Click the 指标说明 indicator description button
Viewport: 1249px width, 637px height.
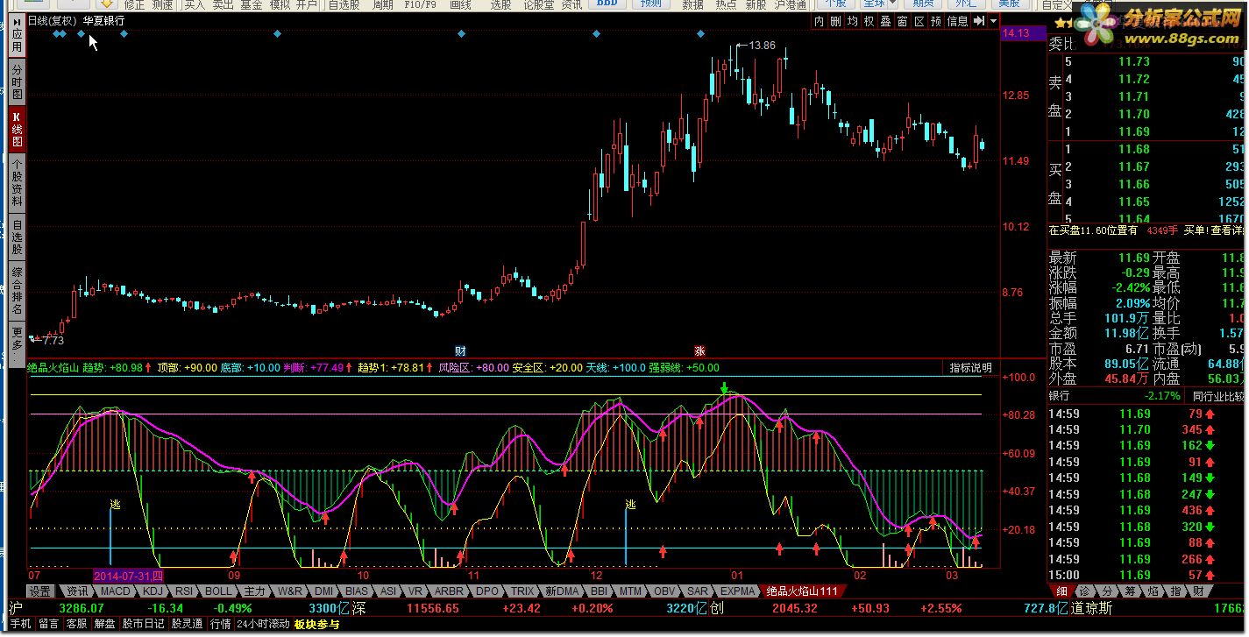[x=971, y=368]
